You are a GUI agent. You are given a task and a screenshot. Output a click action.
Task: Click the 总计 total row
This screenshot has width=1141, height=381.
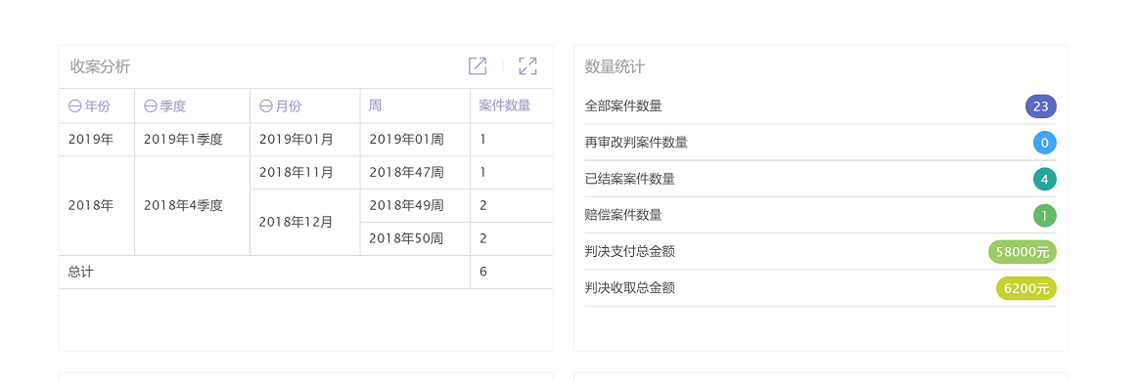tap(306, 273)
